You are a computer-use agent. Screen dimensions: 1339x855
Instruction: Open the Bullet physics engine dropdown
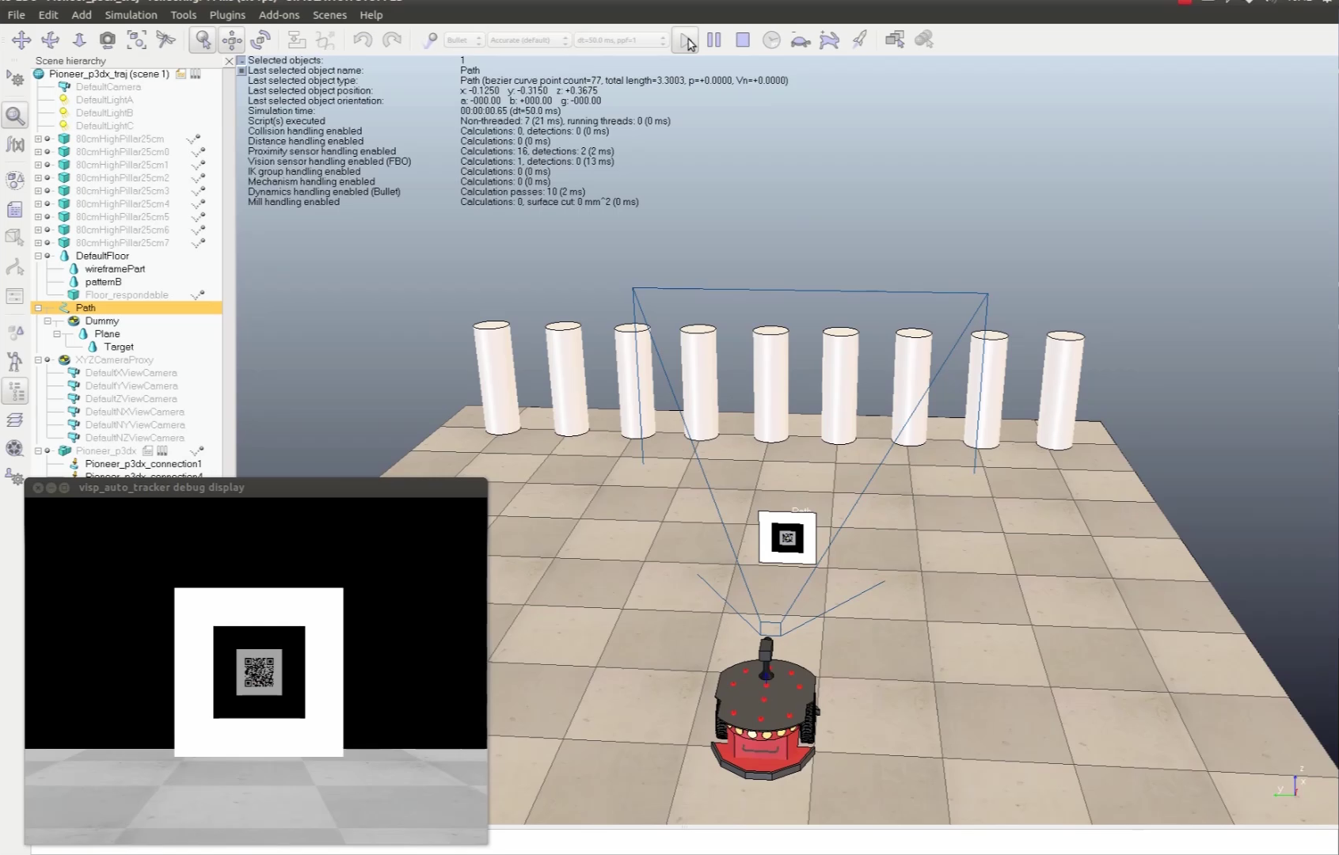pos(463,40)
